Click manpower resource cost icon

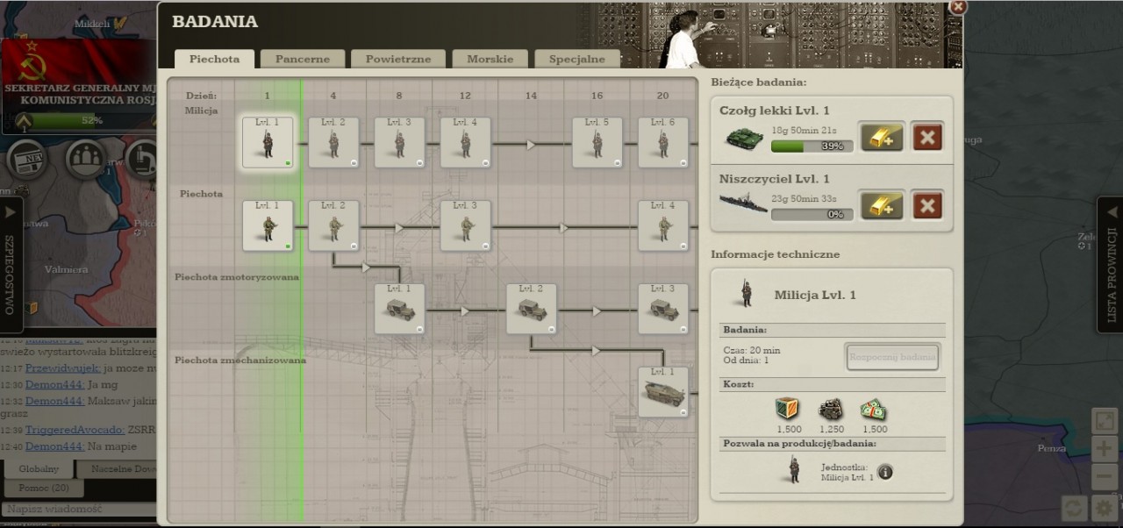pyautogui.click(x=831, y=410)
